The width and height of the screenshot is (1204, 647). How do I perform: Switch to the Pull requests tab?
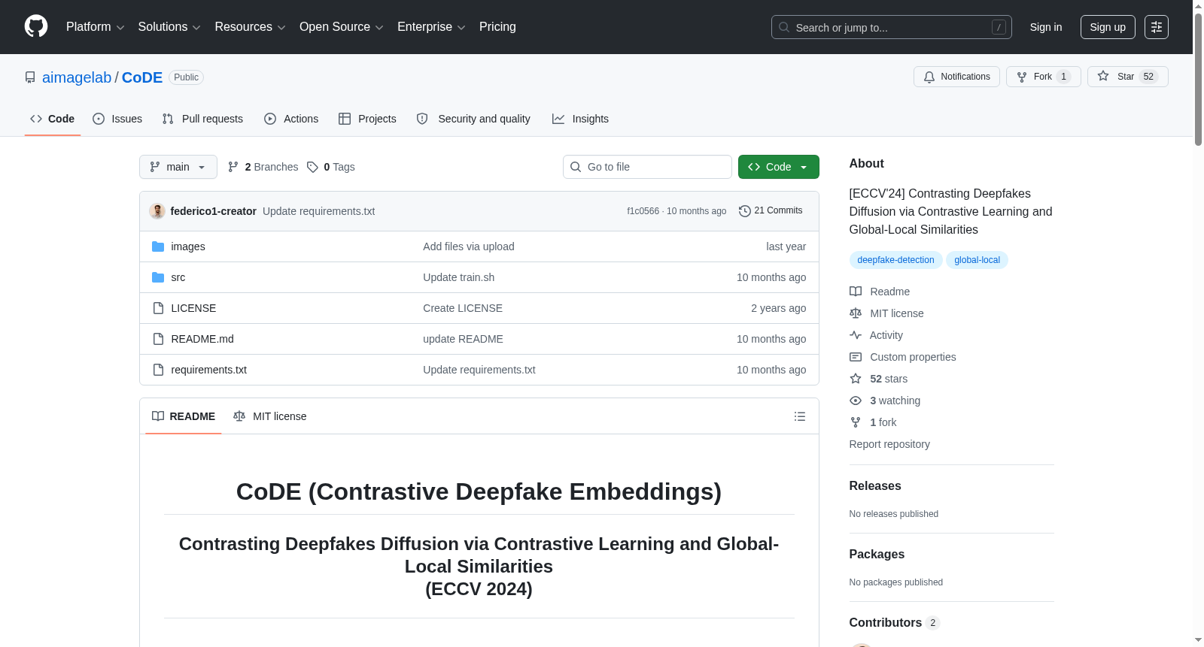[x=202, y=119]
